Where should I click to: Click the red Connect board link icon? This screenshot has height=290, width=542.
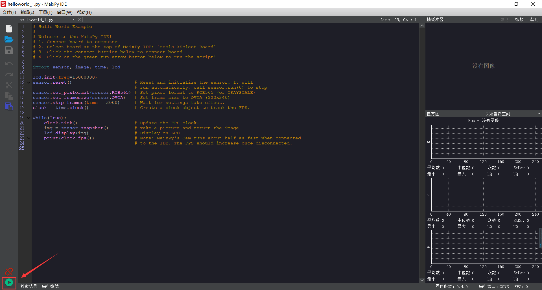point(9,272)
